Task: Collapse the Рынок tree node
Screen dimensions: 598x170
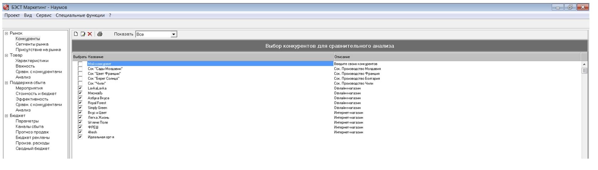Action: pyautogui.click(x=6, y=33)
